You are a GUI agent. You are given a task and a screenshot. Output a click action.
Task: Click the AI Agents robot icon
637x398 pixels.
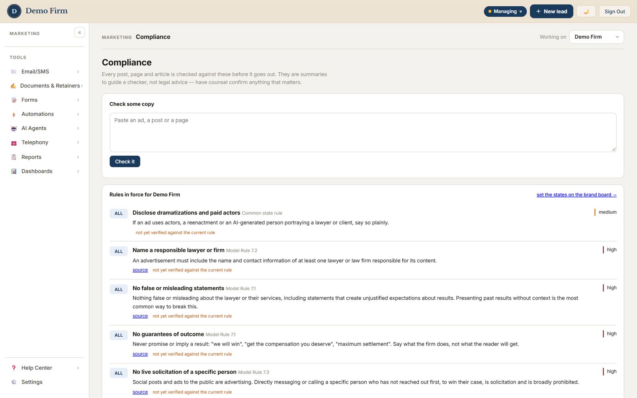click(x=14, y=128)
